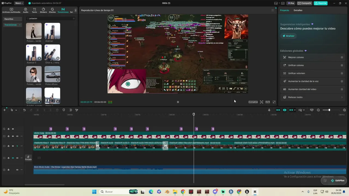The width and height of the screenshot is (349, 196).
Task: Zoom in the timeline with the plus magnifier
Action: (x=344, y=110)
